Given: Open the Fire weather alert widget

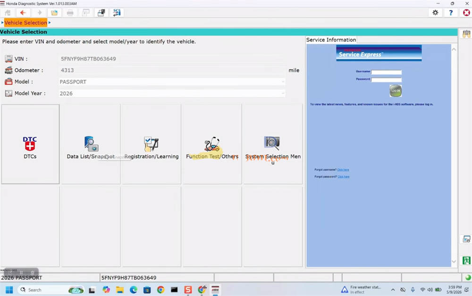Looking at the screenshot, I should 361,290.
